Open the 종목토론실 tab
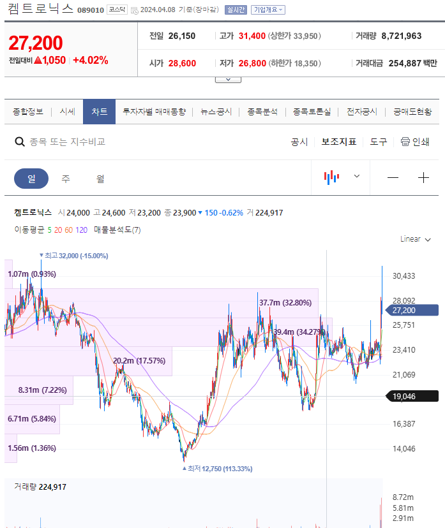The width and height of the screenshot is (445, 528). point(312,112)
